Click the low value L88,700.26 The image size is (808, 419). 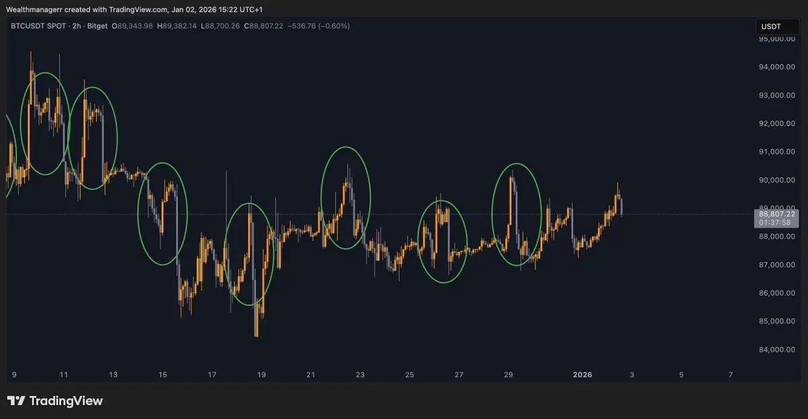220,26
